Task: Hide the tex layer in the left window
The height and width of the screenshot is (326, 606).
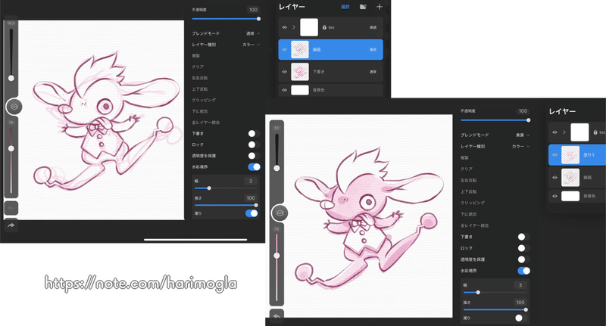Action: [x=285, y=27]
